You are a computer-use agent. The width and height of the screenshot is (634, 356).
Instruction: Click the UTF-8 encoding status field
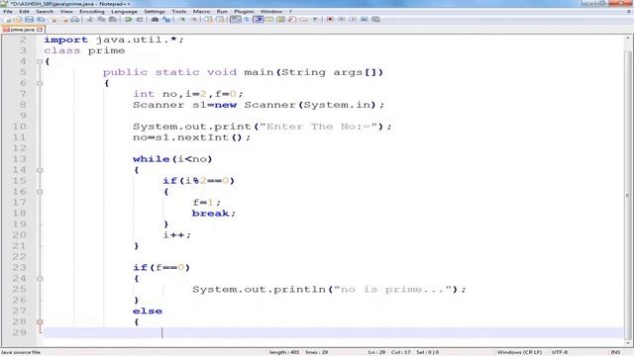(x=560, y=352)
